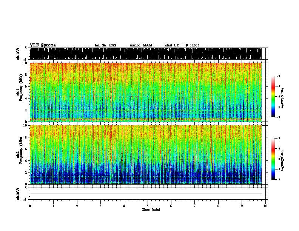Click the ch.1 colorbar PSD units label
299x231 pixels.
click(x=283, y=98)
